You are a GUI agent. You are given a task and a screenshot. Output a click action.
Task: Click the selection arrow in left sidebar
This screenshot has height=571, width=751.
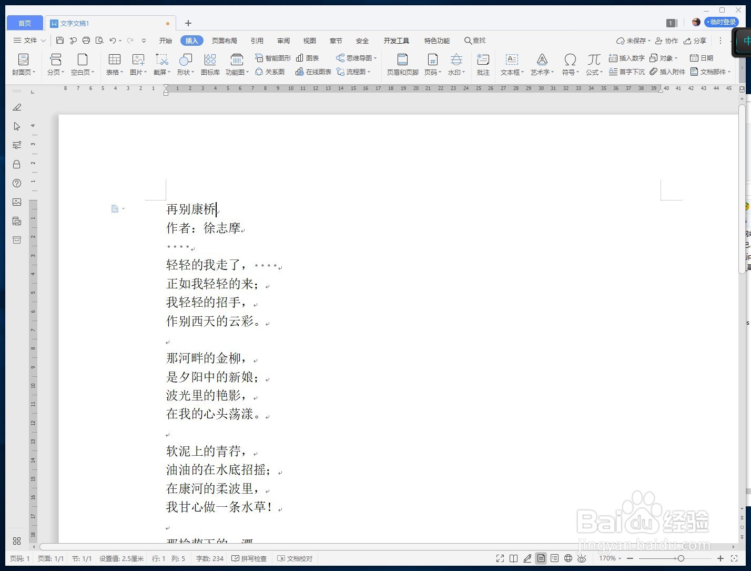click(17, 126)
